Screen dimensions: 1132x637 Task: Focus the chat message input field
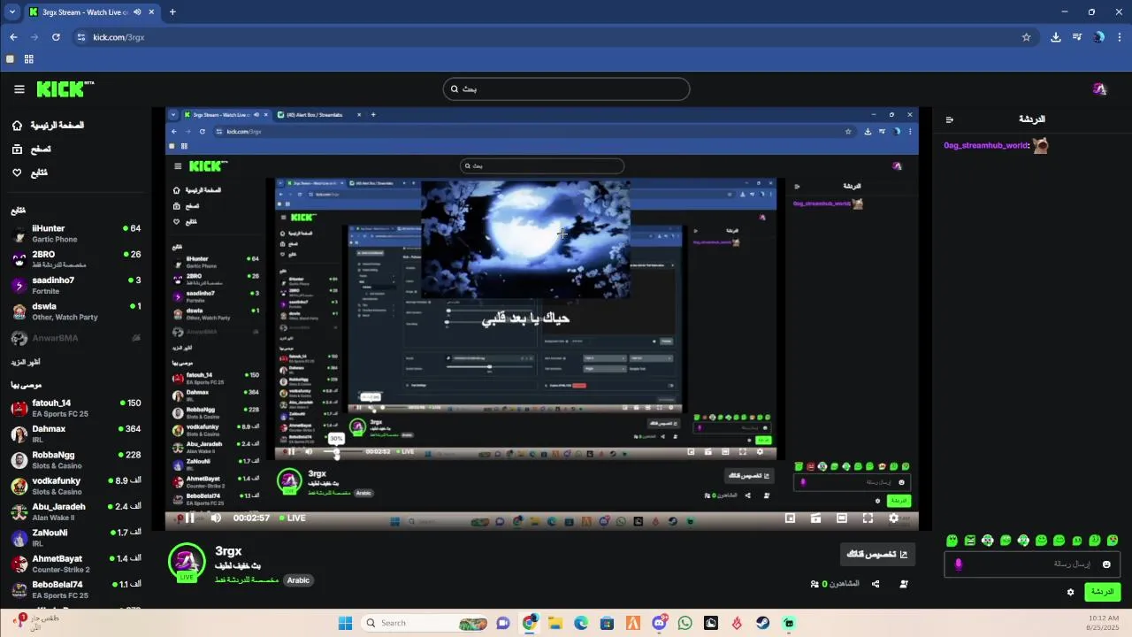coord(1032,564)
